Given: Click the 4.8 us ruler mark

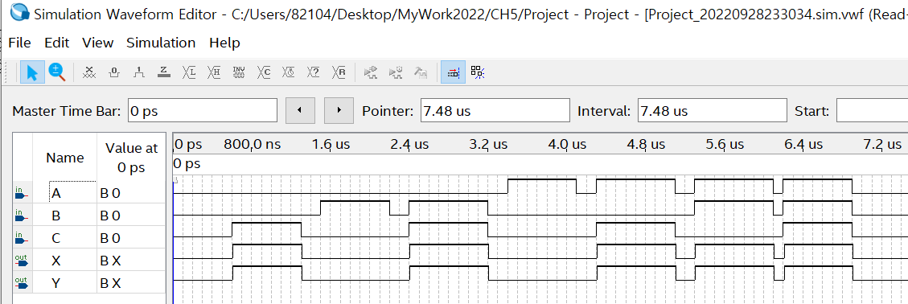Looking at the screenshot, I should coord(646,144).
